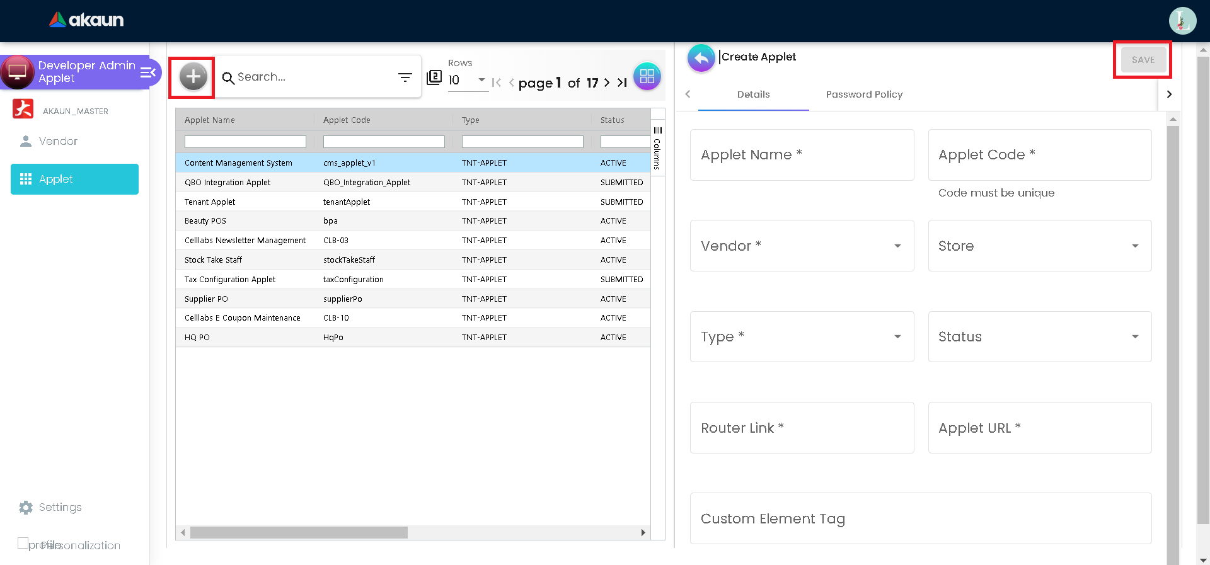Collapse the Developer Admin Applet sidebar menu
1210x565 pixels.
(148, 72)
